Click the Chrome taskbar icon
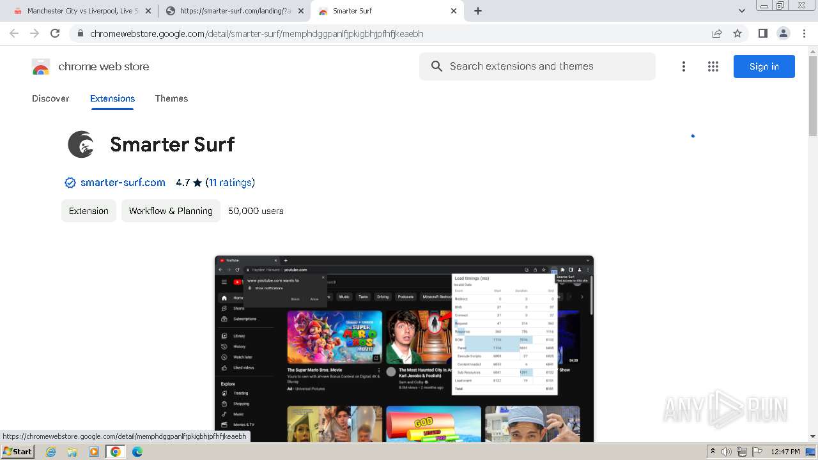This screenshot has width=818, height=460. click(116, 452)
